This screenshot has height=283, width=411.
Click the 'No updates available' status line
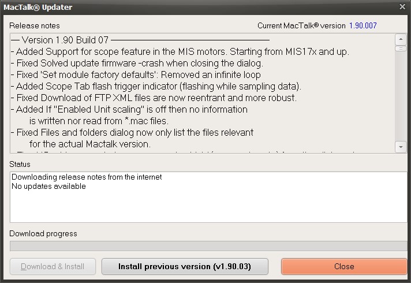[x=48, y=186]
